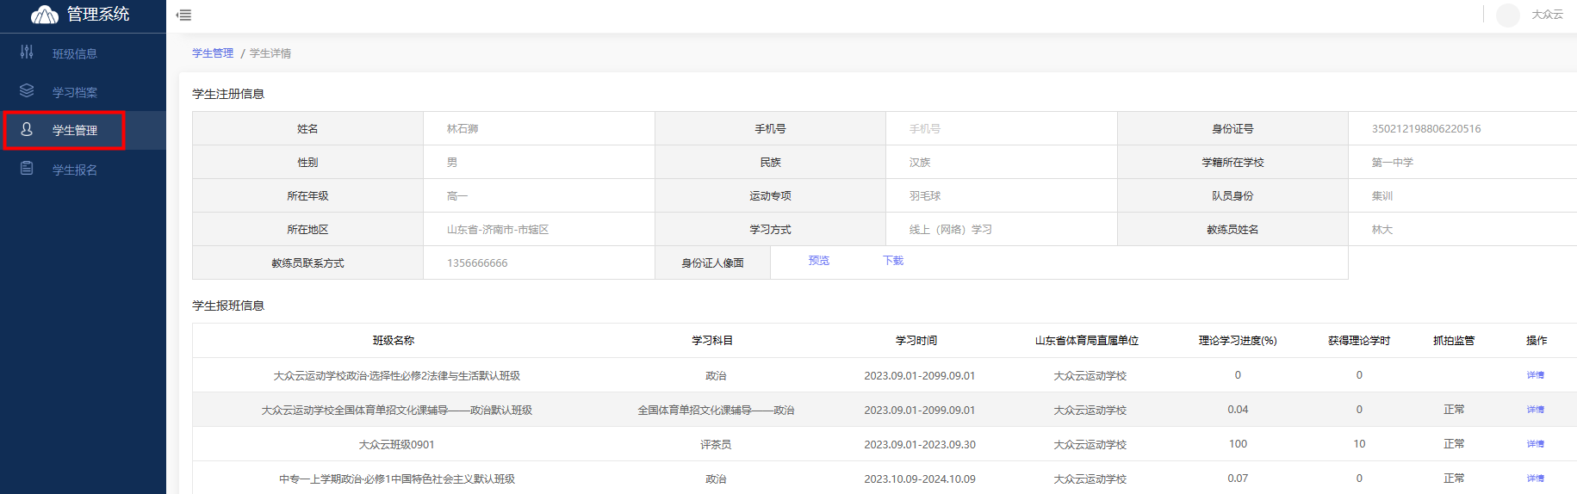Viewport: 1577px width, 494px height.
Task: Click the 抓拍监管 column header
Action: [x=1454, y=341]
